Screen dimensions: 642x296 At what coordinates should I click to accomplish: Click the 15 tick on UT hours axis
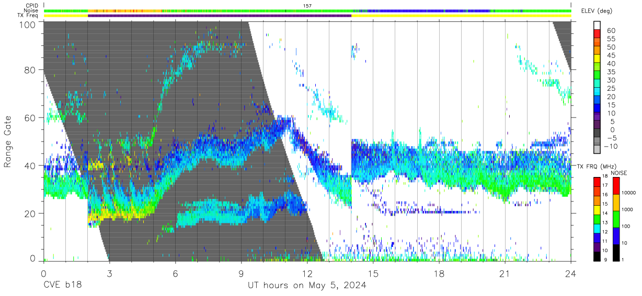click(373, 274)
